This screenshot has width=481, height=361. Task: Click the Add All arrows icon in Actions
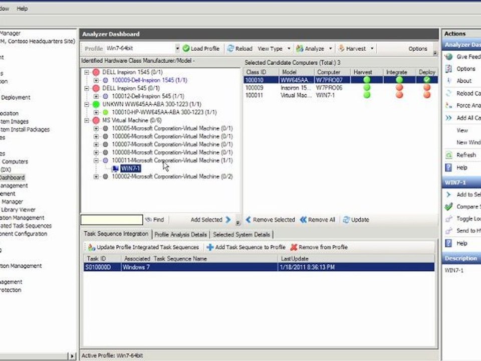pyautogui.click(x=448, y=118)
